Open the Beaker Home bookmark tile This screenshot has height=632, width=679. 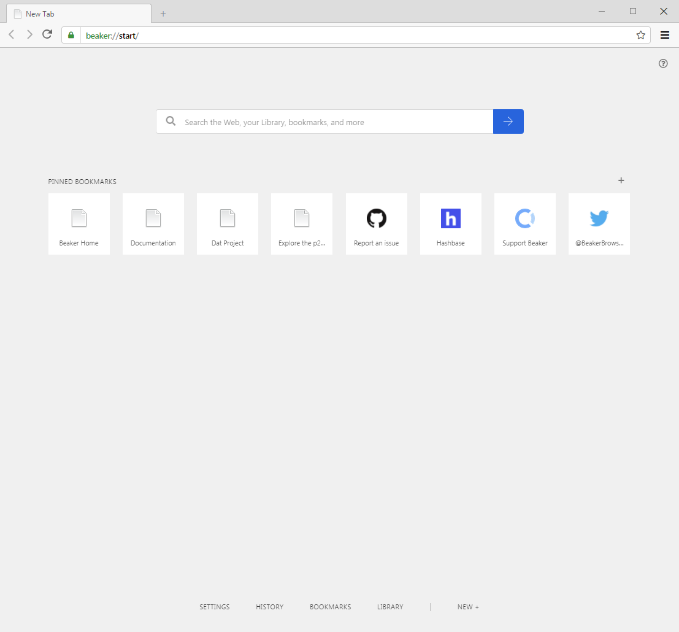[x=79, y=224]
